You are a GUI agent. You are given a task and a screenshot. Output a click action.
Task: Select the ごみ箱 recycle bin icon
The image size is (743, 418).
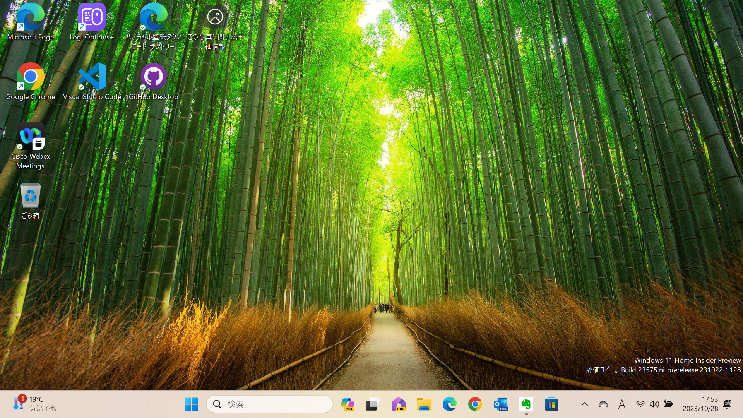tap(31, 201)
